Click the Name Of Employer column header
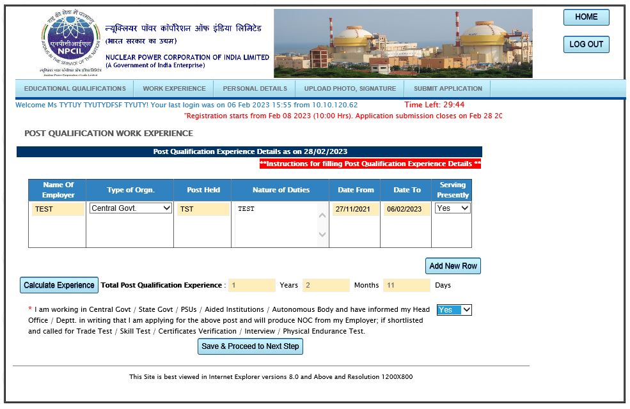This screenshot has width=630, height=409. click(58, 190)
